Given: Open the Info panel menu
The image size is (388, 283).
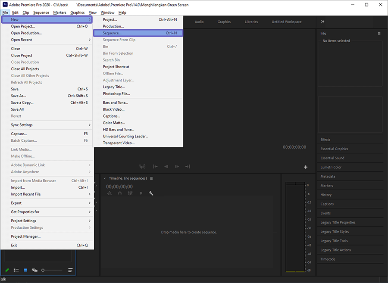Looking at the screenshot, I should (379, 34).
